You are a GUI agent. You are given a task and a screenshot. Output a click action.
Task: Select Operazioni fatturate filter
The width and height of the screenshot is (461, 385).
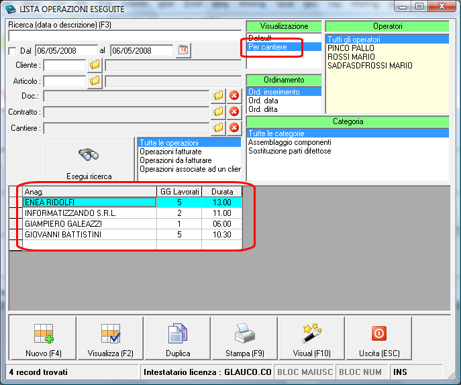pyautogui.click(x=190, y=152)
